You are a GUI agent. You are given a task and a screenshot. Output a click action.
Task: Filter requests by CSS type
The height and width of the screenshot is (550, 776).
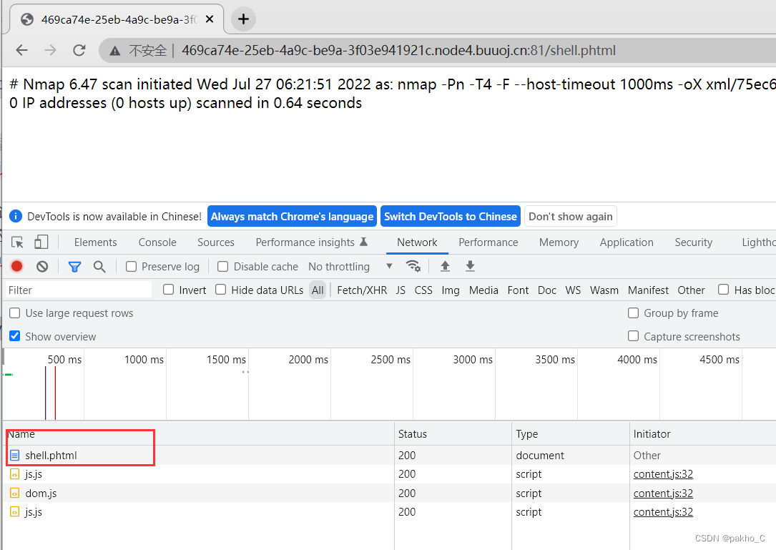423,290
